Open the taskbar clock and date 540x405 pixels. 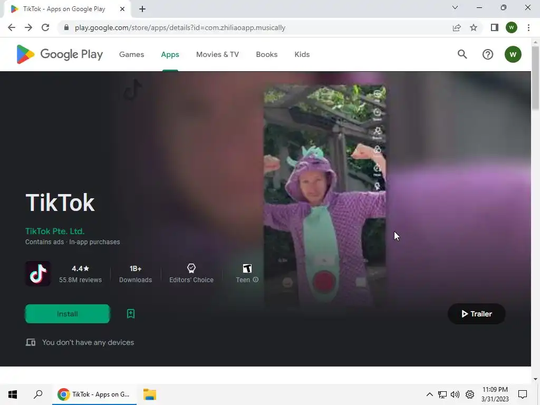(x=495, y=394)
